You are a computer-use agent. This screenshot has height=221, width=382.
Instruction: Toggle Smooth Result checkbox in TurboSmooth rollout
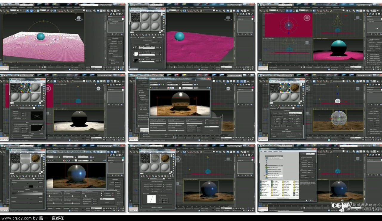[109, 52]
